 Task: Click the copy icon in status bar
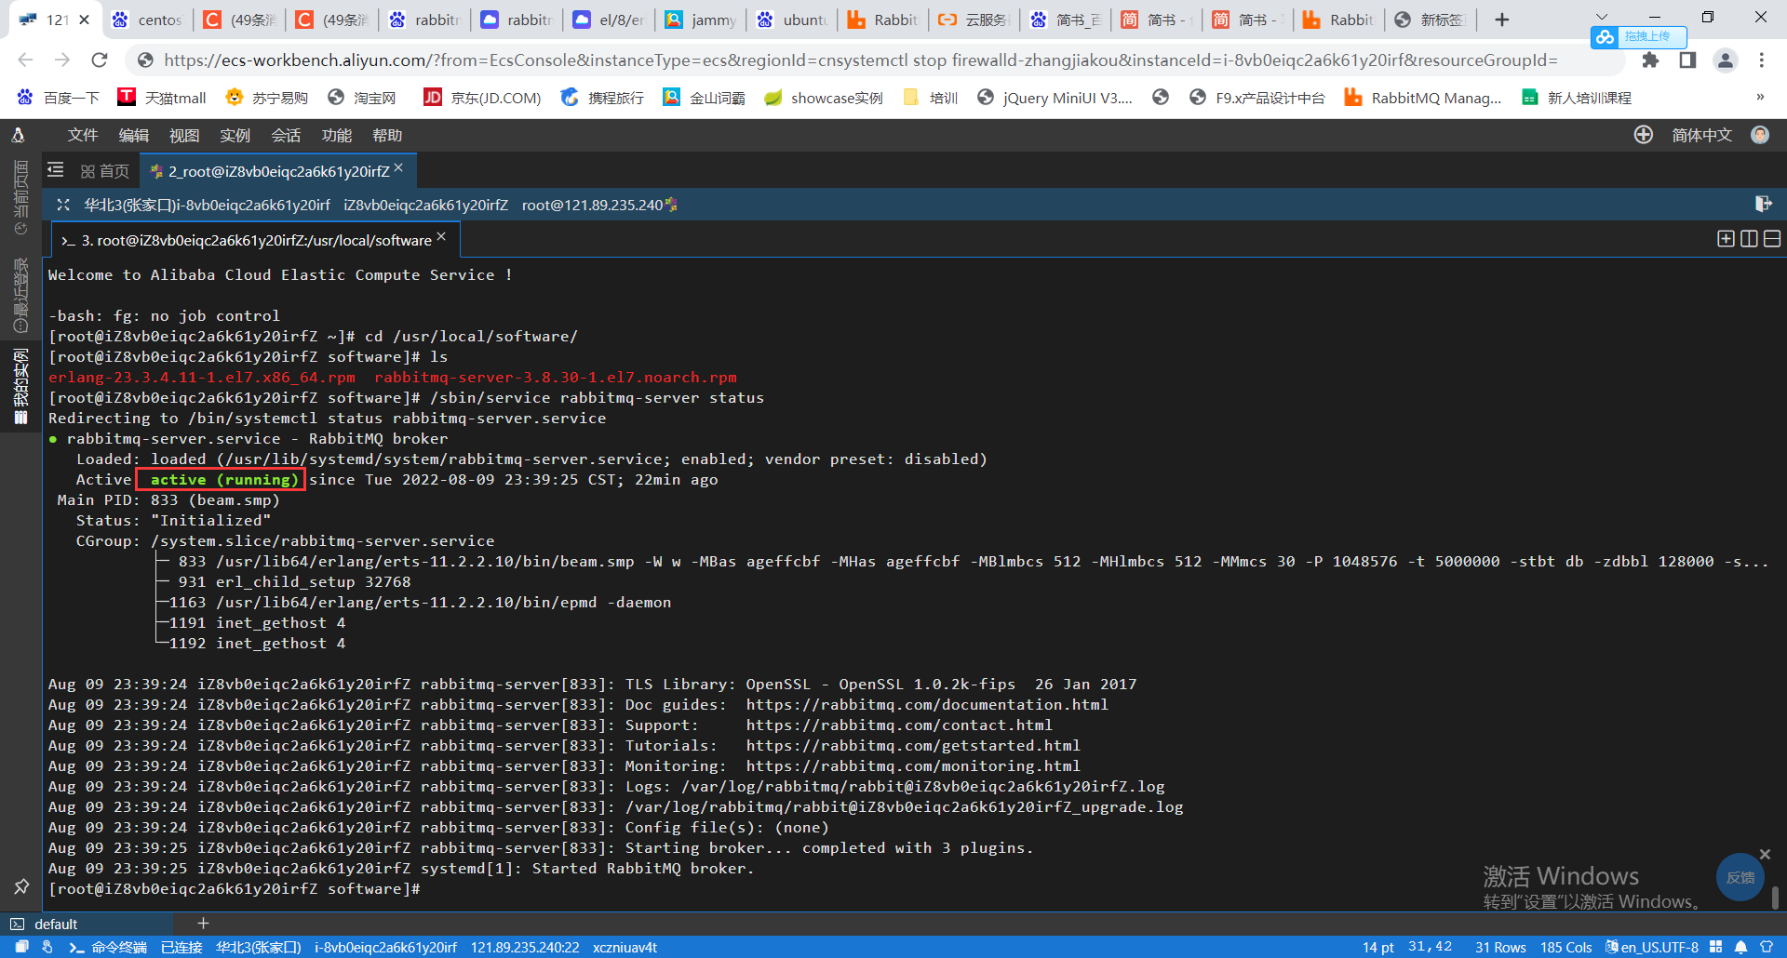(22, 947)
